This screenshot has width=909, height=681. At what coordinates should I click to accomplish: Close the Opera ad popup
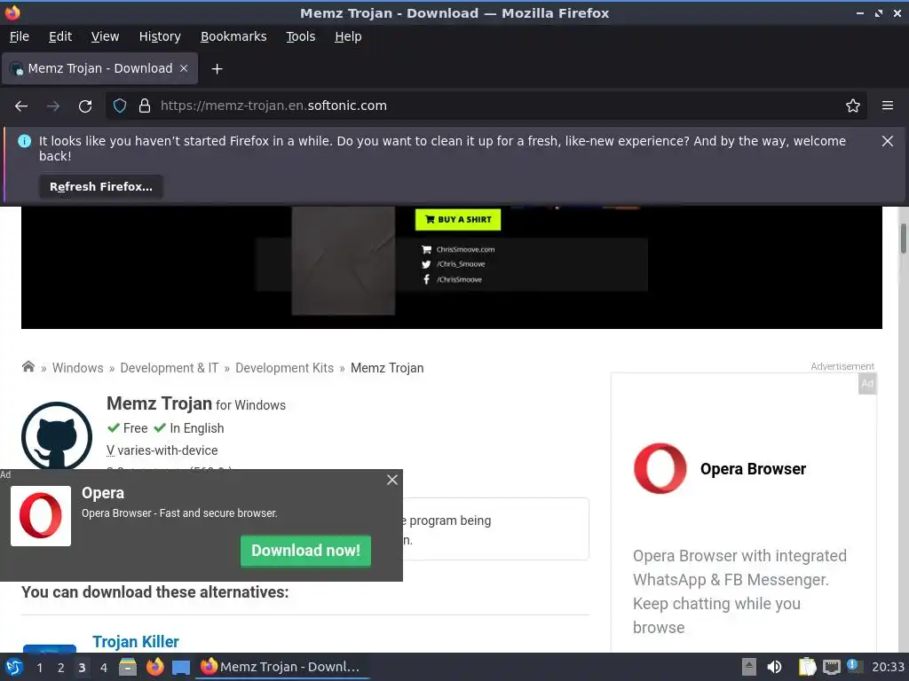coord(391,480)
